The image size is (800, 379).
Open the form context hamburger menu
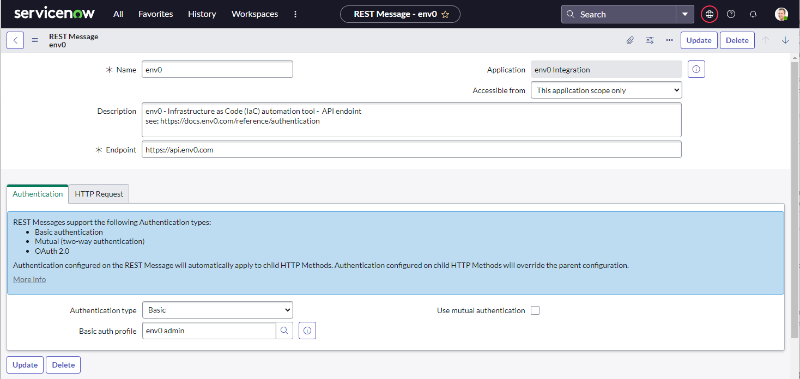click(35, 40)
